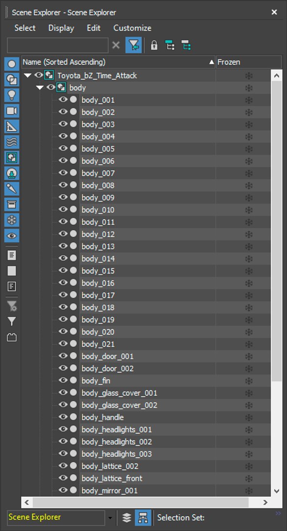Click Invert Display icon
287x531 pixels.
[x=12, y=287]
